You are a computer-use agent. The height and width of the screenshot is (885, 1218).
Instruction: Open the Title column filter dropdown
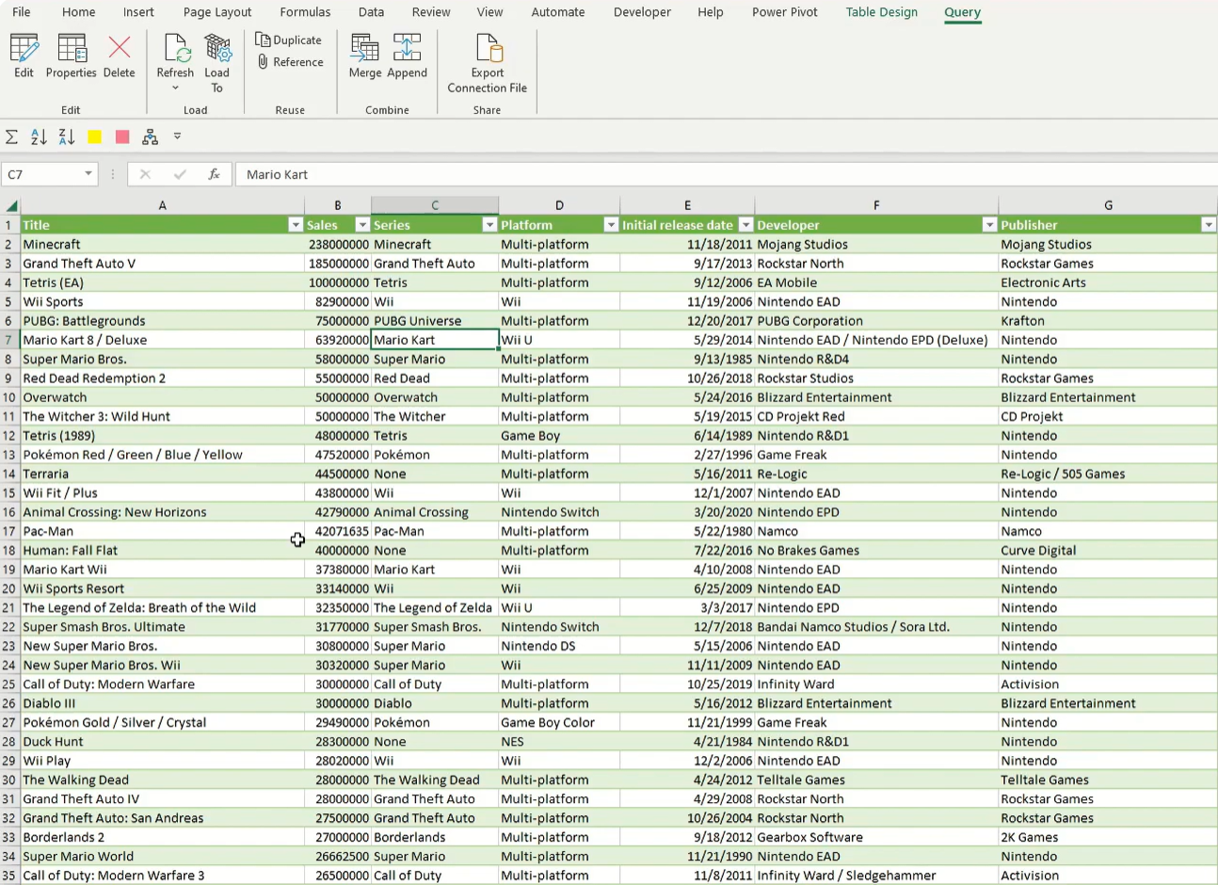click(296, 225)
